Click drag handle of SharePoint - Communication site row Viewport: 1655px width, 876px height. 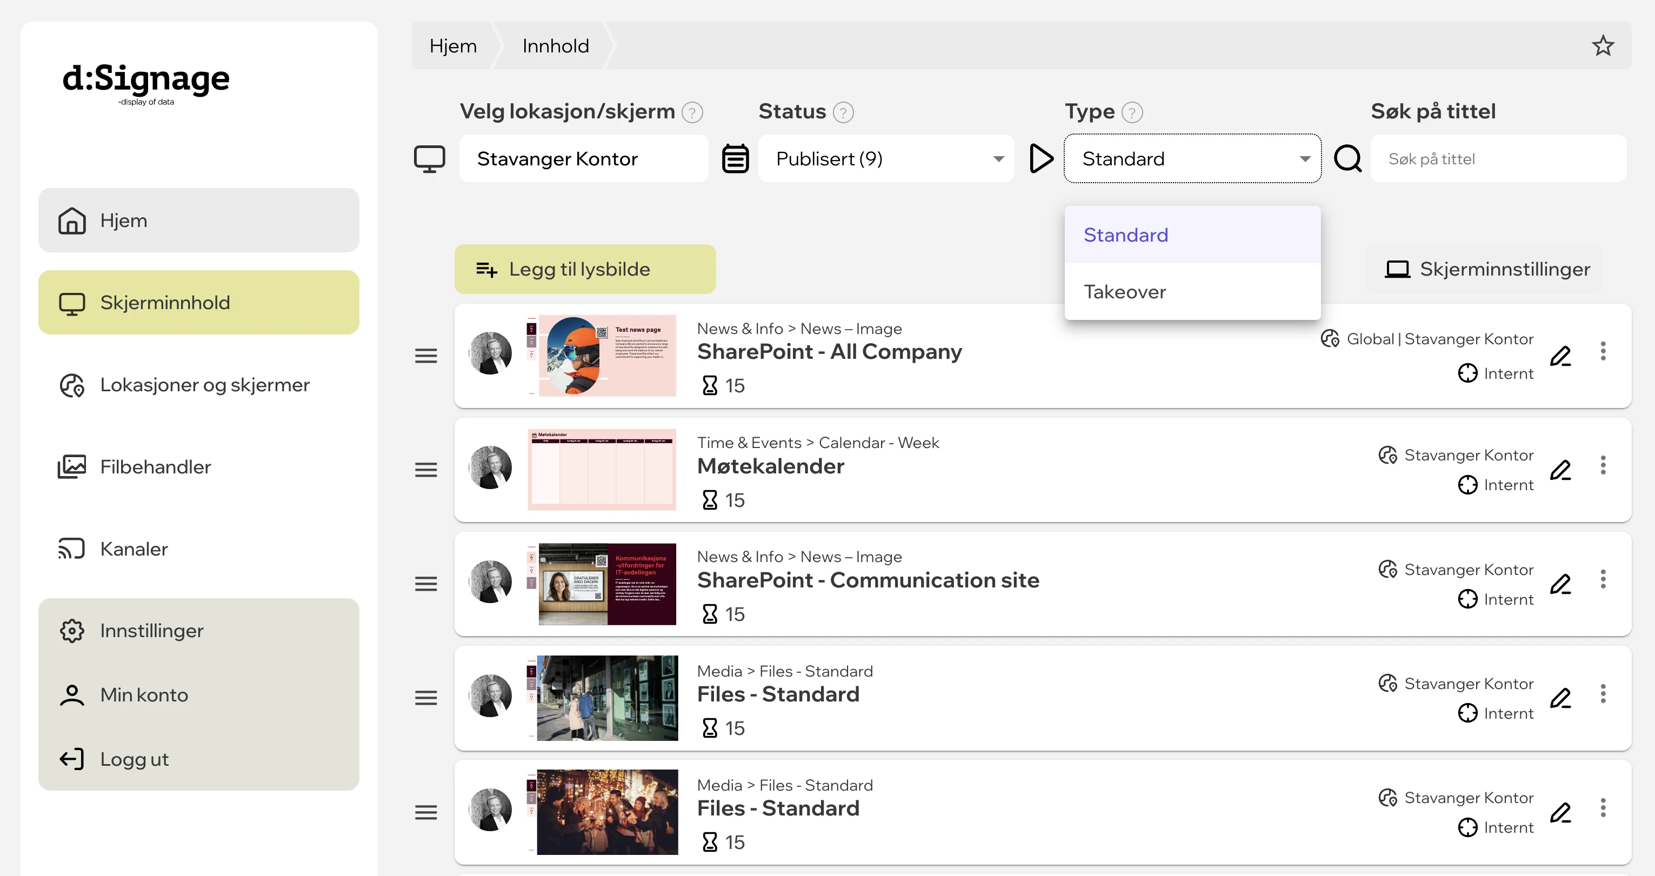click(x=426, y=584)
